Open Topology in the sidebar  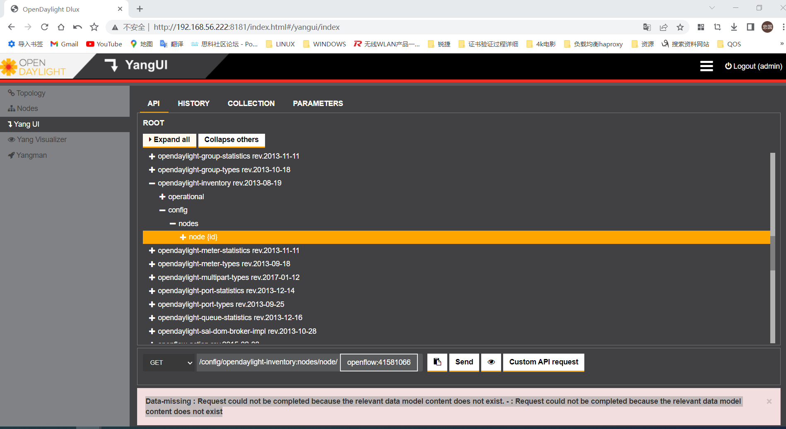pyautogui.click(x=27, y=93)
